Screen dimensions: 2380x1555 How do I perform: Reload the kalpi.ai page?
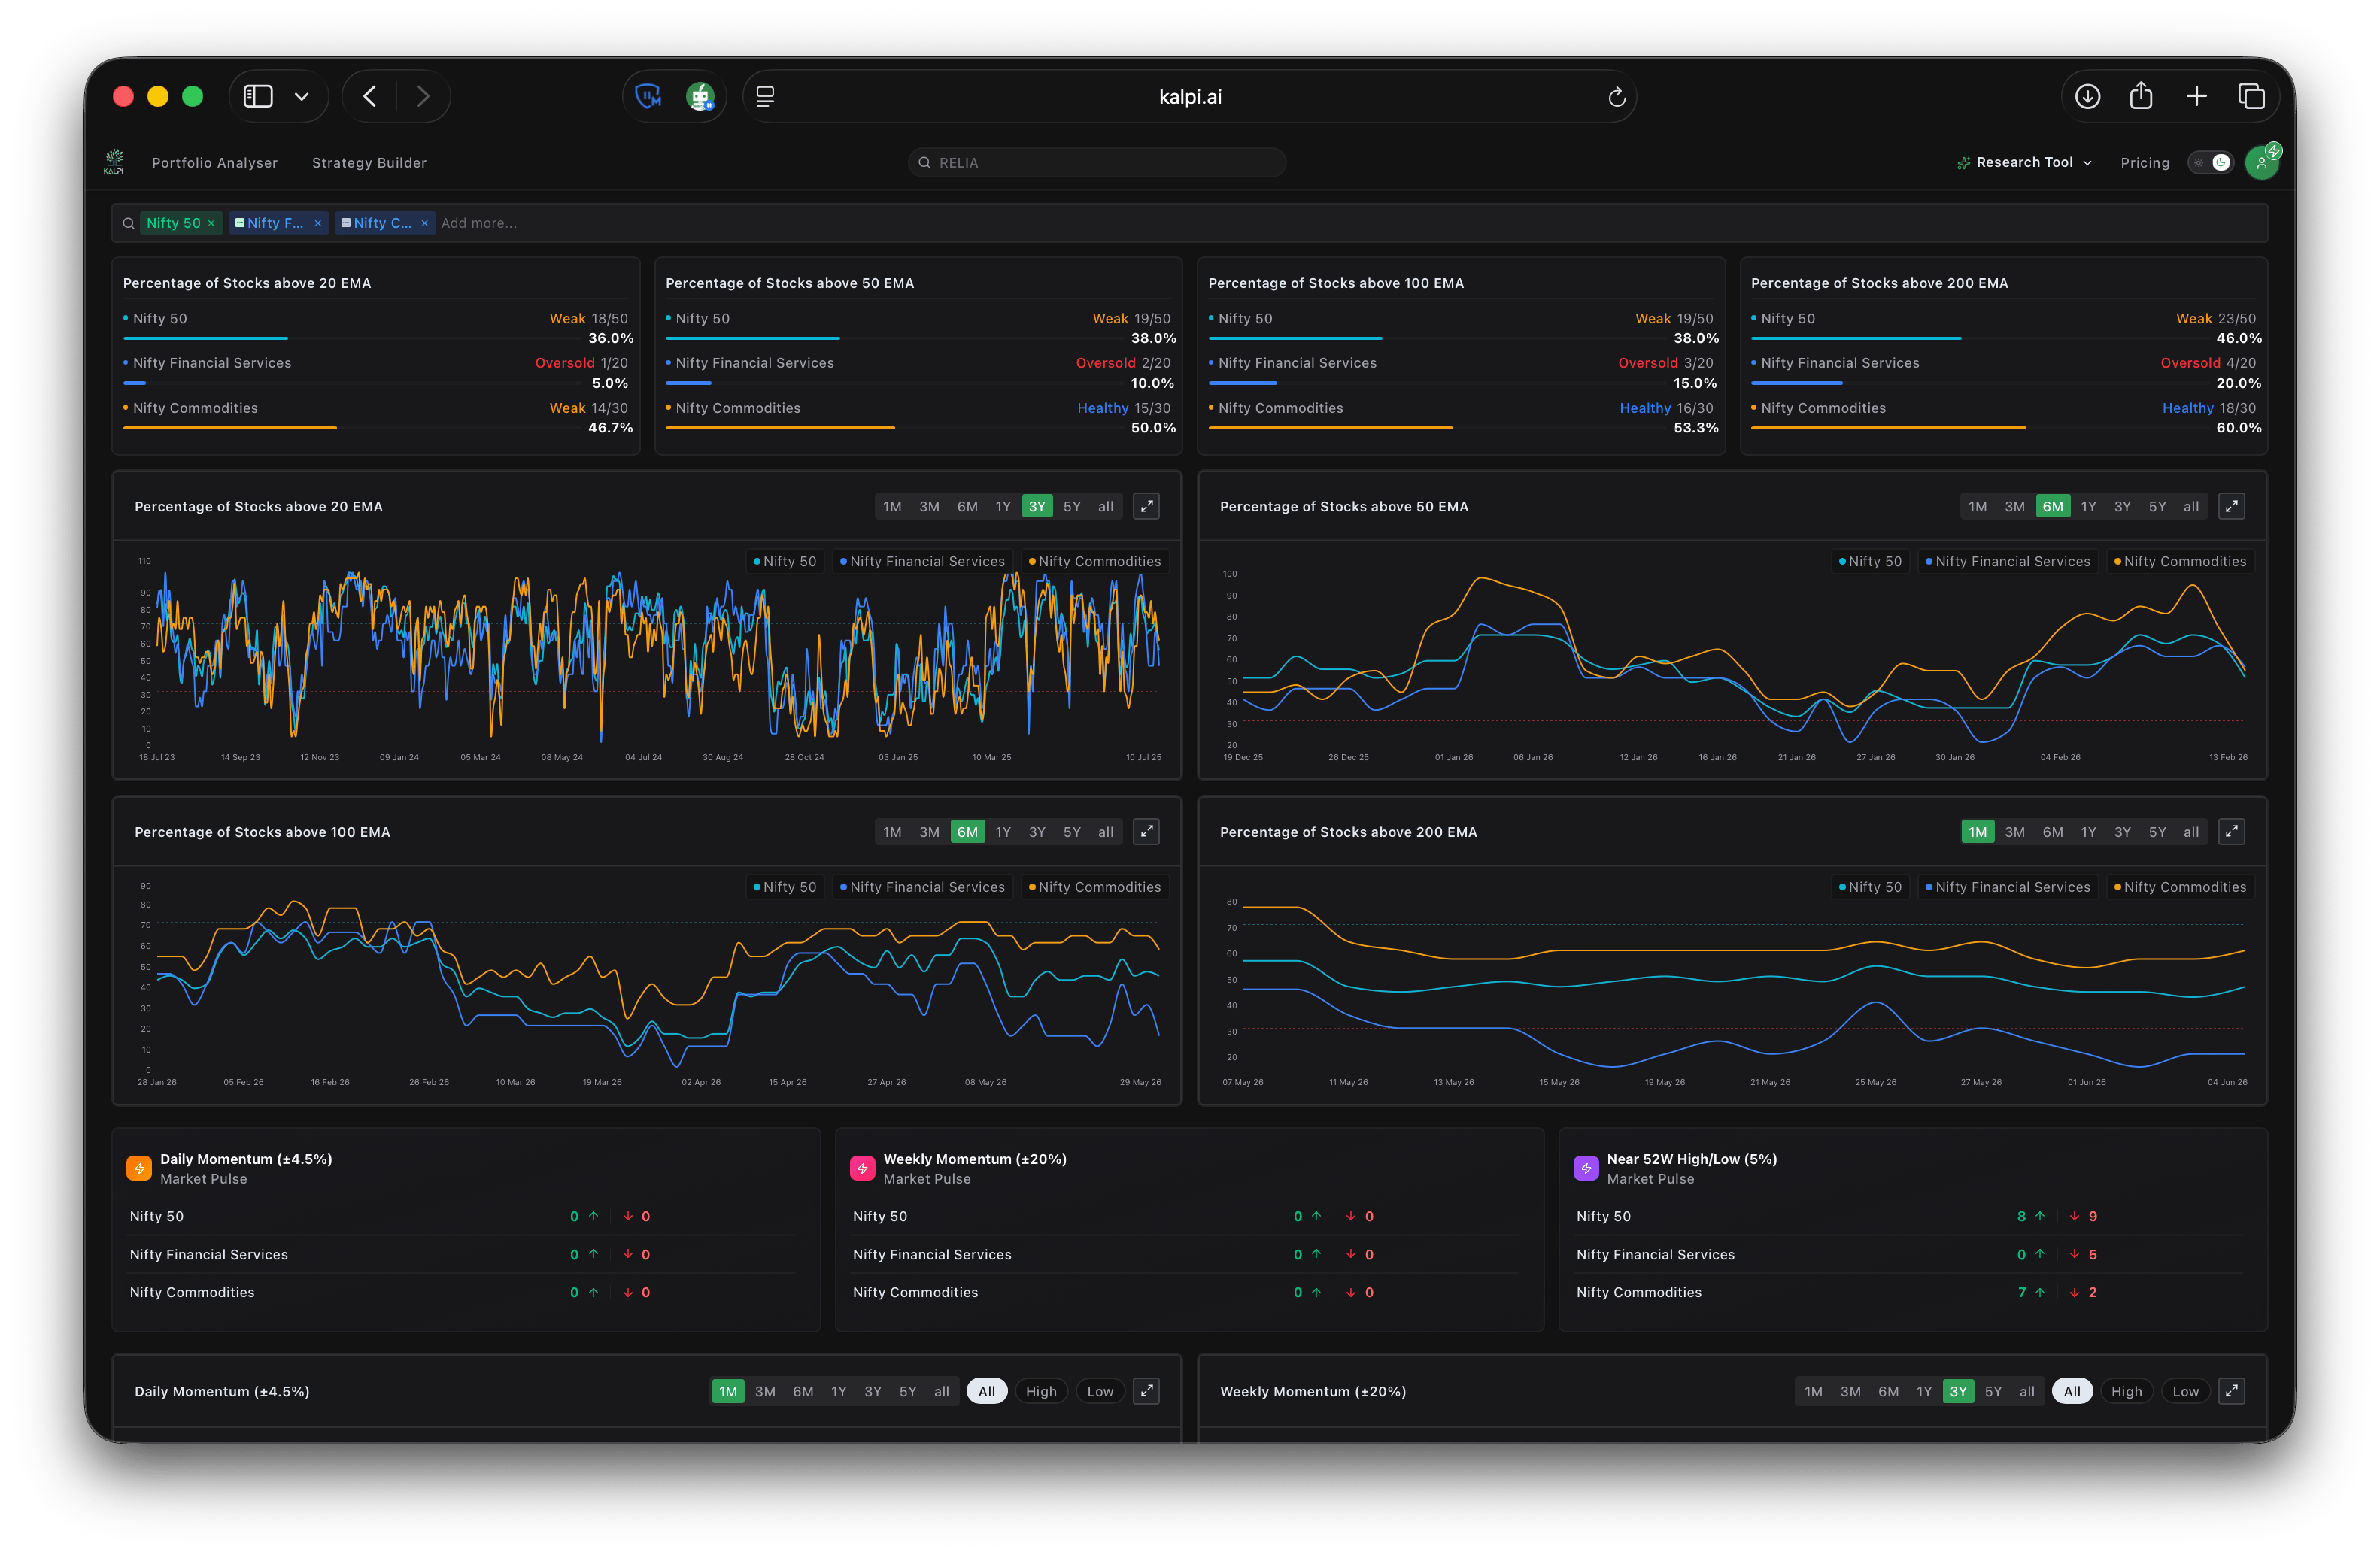coord(1616,97)
